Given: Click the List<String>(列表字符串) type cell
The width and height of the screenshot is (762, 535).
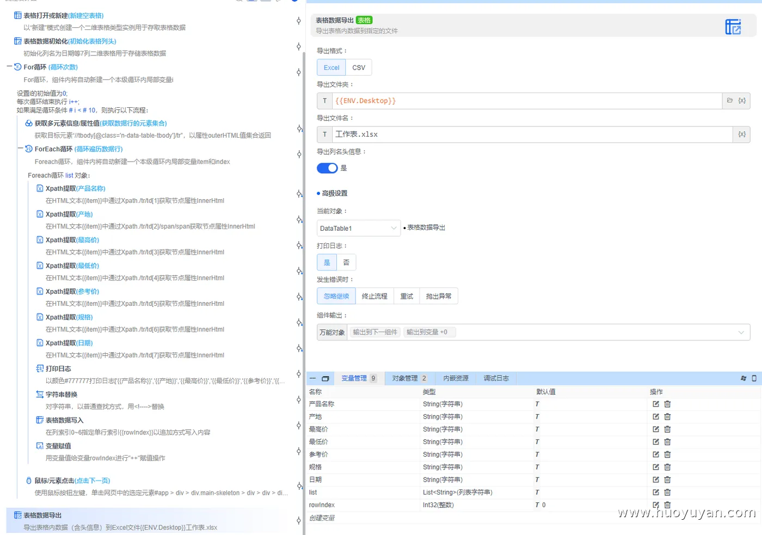Looking at the screenshot, I should (x=457, y=492).
